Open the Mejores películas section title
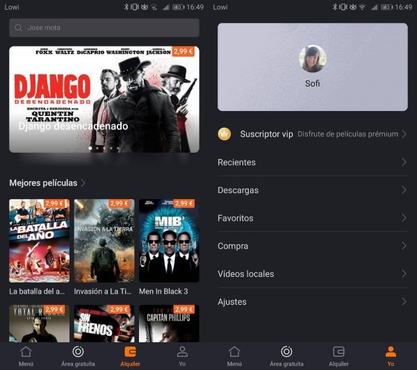 click(x=43, y=183)
